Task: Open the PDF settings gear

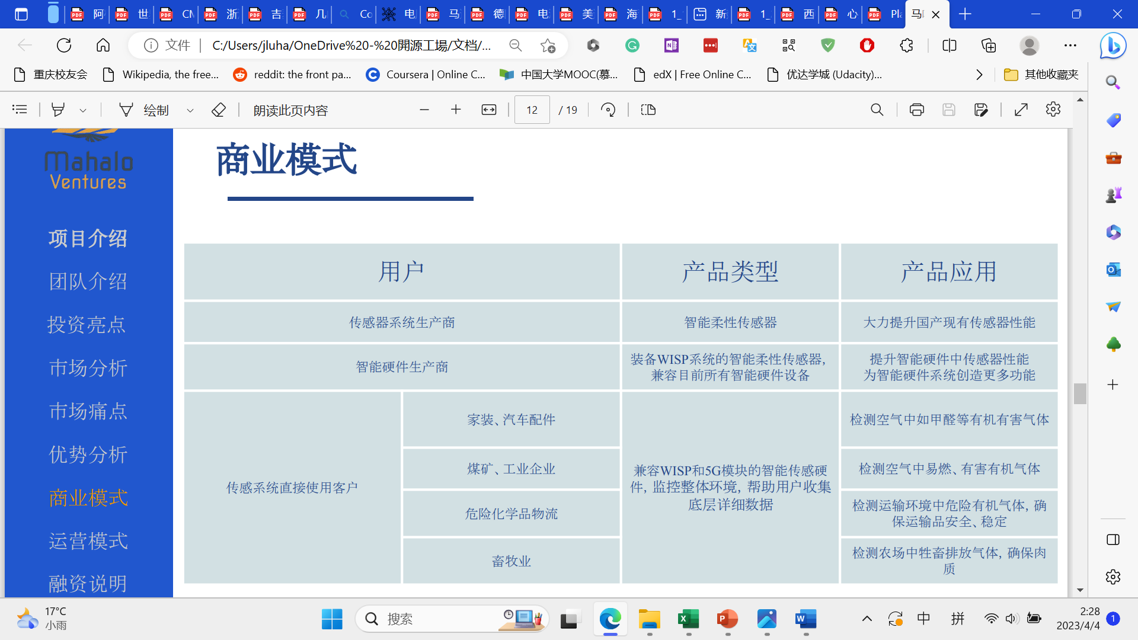Action: 1053,110
